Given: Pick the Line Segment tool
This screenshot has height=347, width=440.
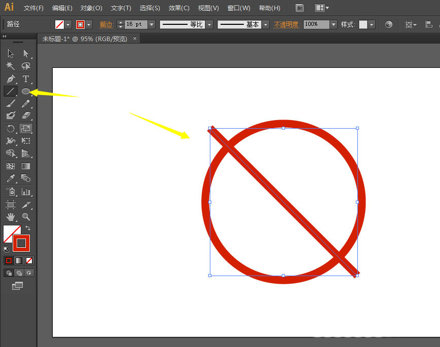Looking at the screenshot, I should (x=10, y=91).
